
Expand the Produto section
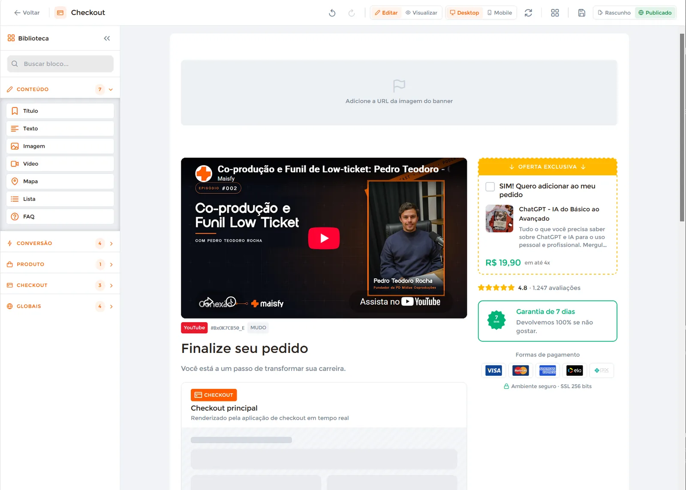pos(60,264)
